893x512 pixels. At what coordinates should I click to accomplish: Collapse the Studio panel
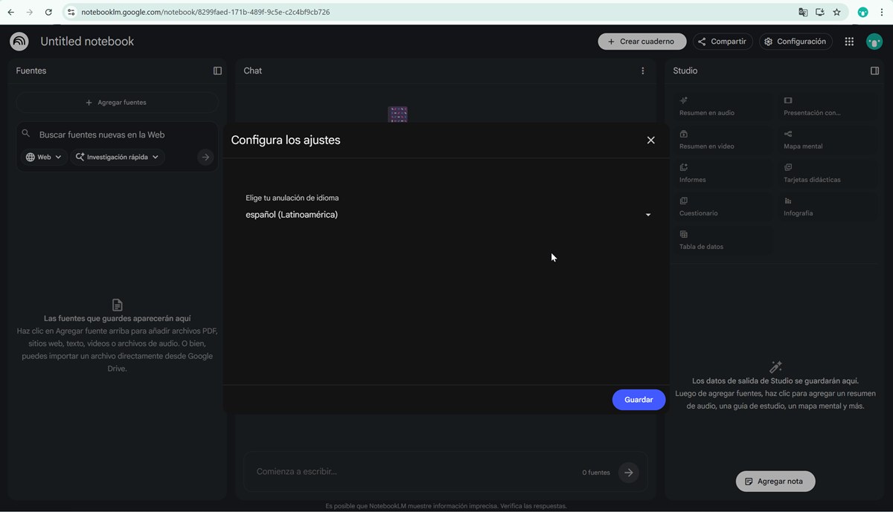[874, 71]
